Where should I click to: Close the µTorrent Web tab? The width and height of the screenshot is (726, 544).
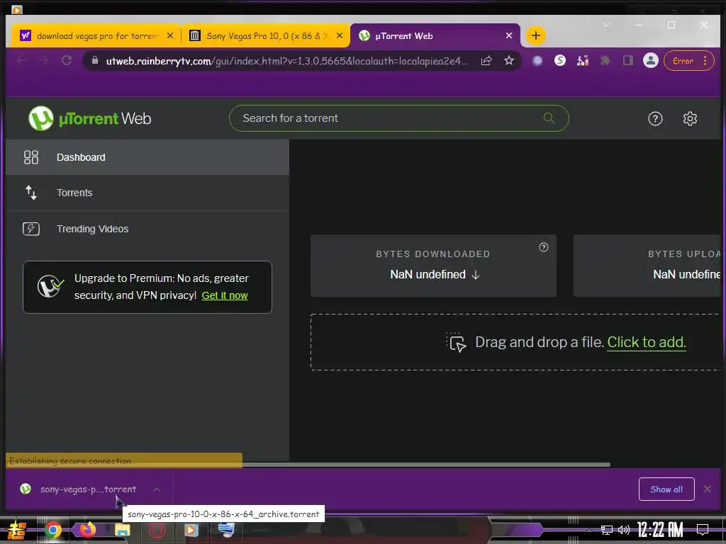tap(509, 35)
